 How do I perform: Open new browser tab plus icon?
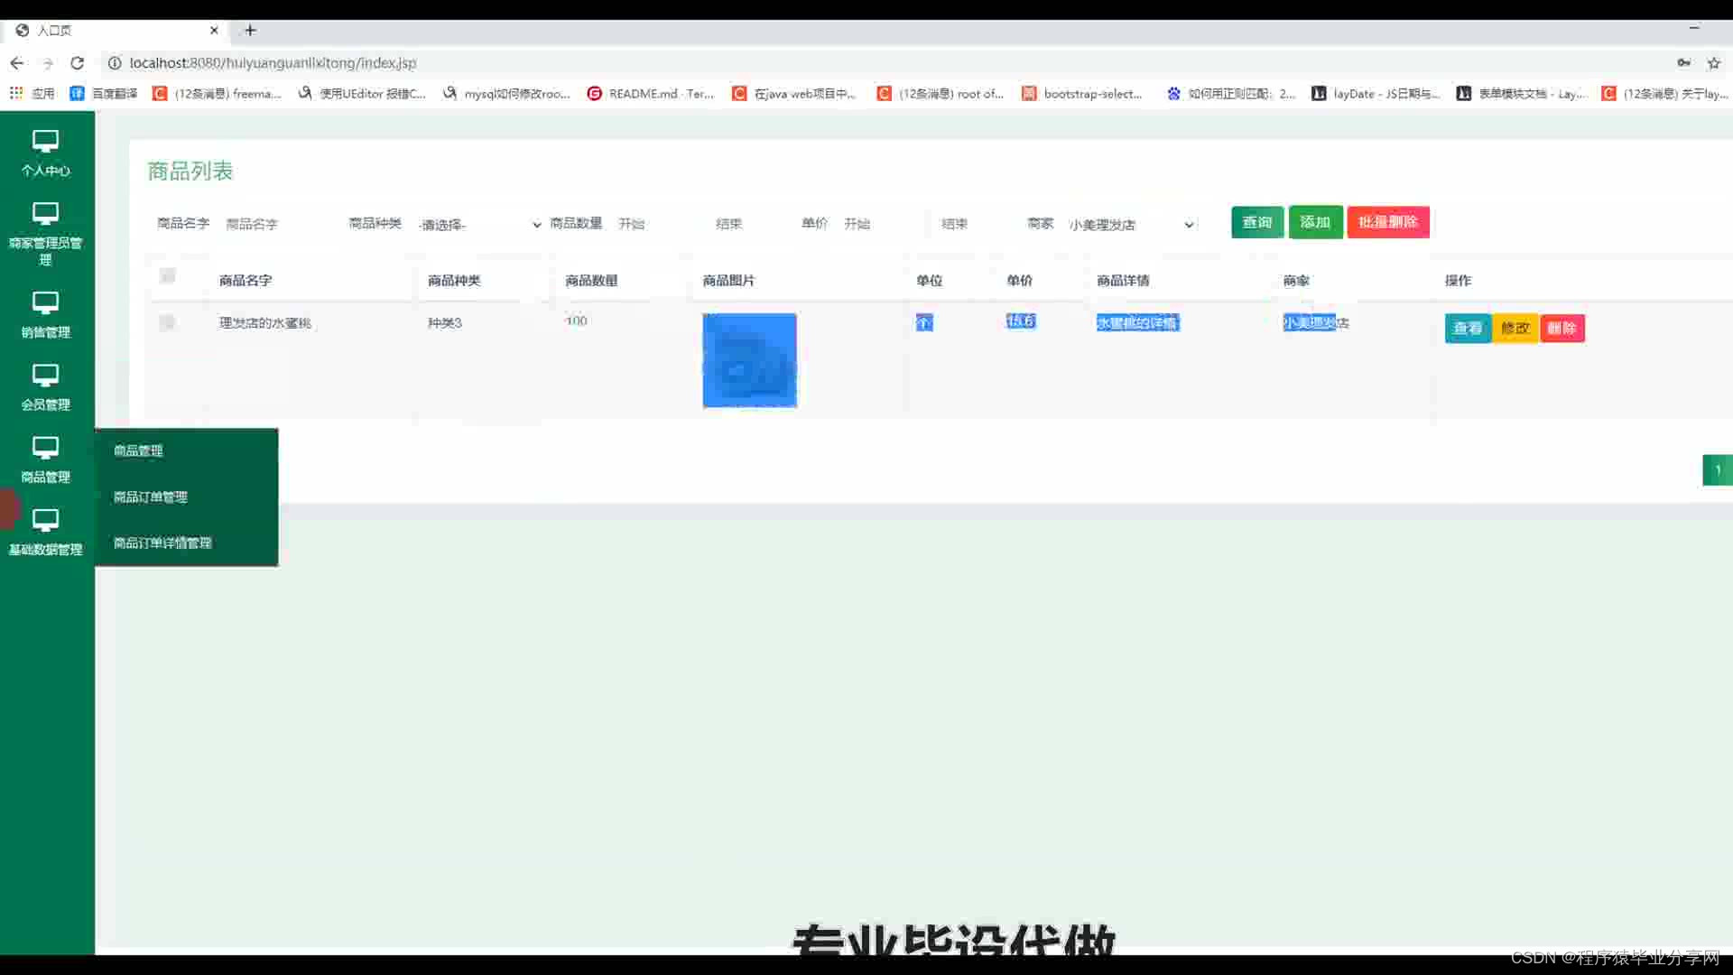tap(250, 31)
